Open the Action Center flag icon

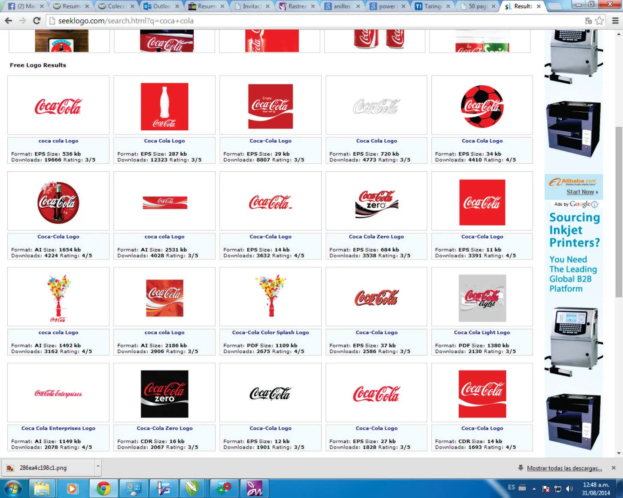coord(546,489)
